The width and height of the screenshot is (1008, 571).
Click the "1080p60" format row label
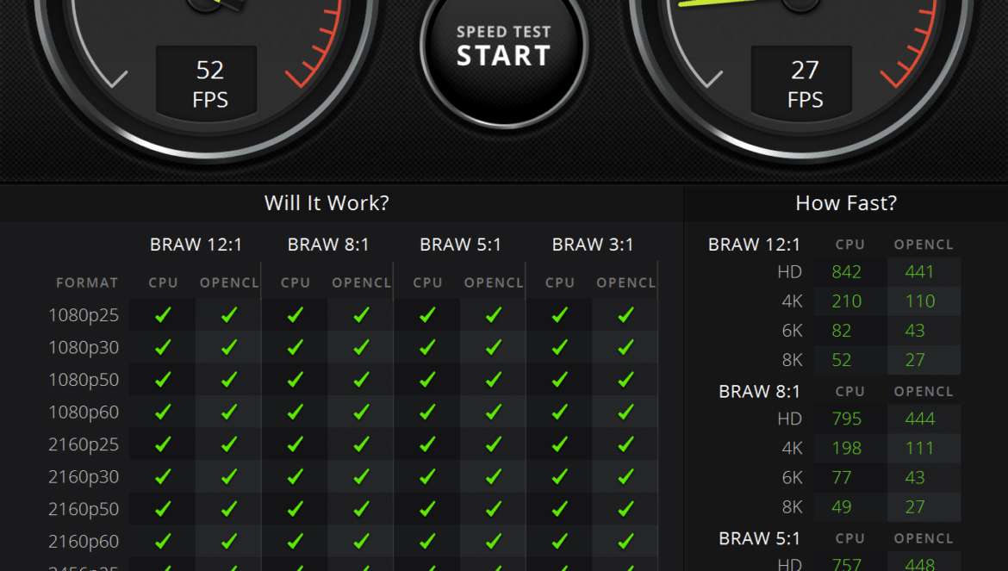click(84, 412)
